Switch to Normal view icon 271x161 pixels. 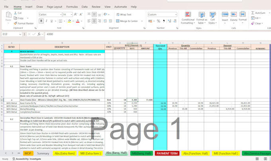(257, 159)
